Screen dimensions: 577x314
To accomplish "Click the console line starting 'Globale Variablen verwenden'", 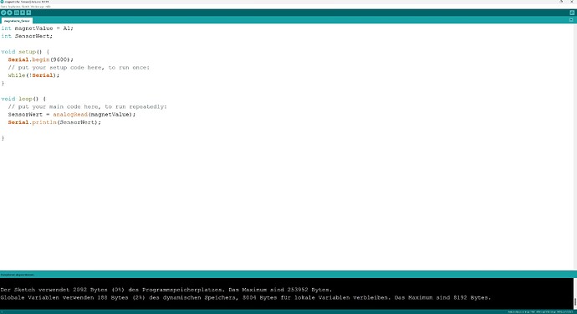I will pos(246,297).
